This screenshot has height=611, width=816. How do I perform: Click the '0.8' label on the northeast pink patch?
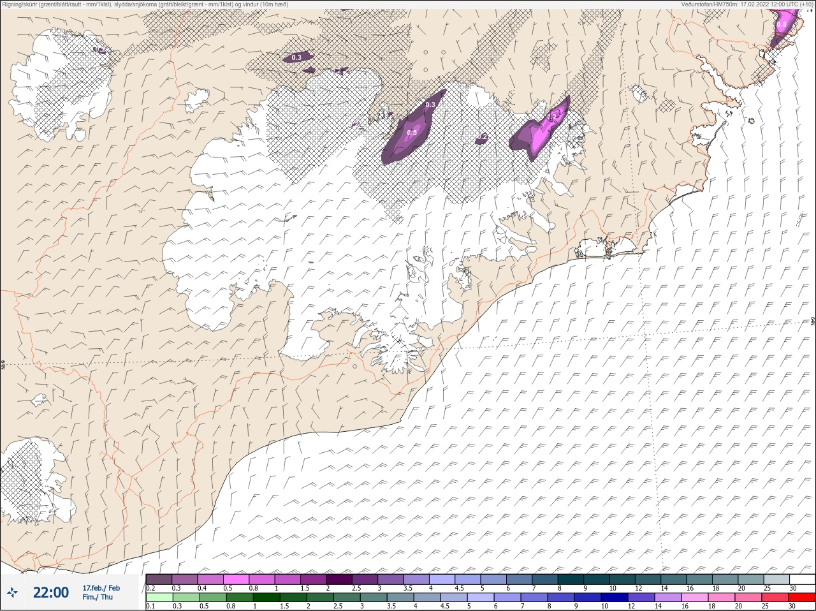pos(782,25)
